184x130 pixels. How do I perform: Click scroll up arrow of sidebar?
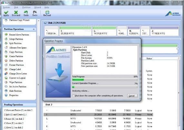point(39,21)
